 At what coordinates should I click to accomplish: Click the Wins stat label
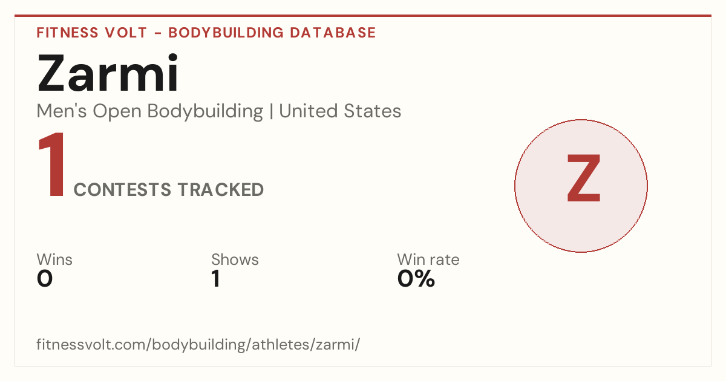click(x=54, y=260)
